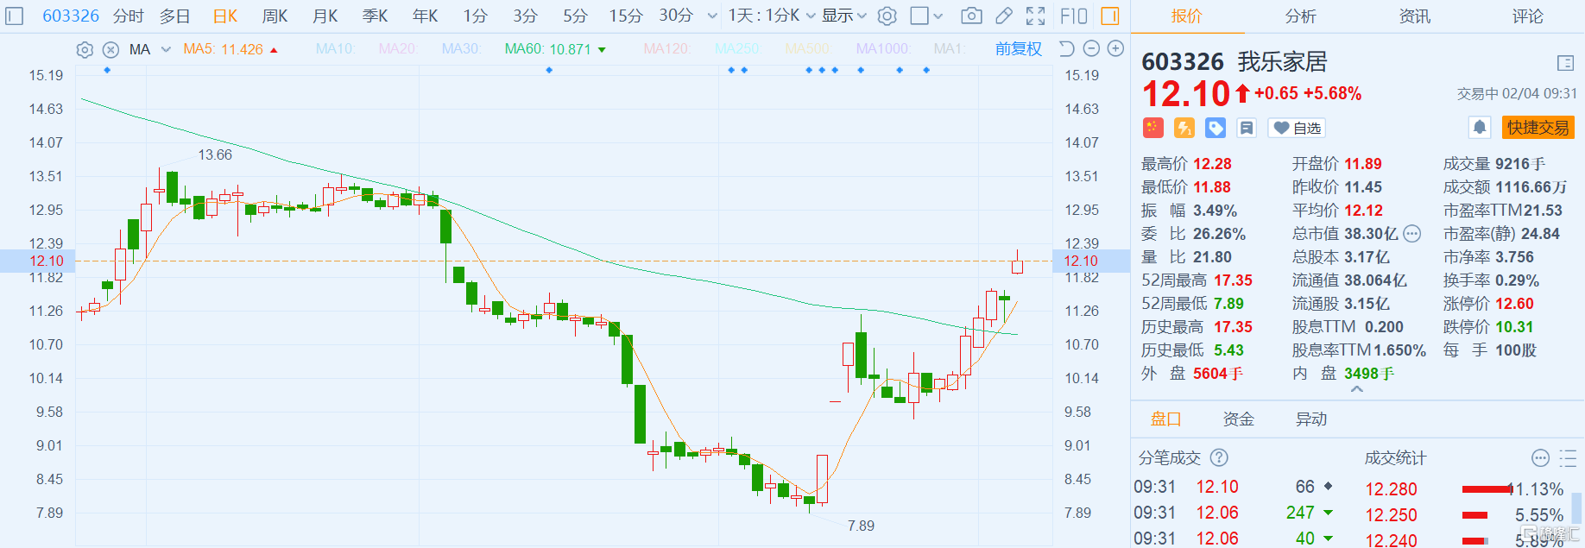The width and height of the screenshot is (1585, 548).
Task: Click the orange lightning Level-1 icon
Action: pos(1184,128)
